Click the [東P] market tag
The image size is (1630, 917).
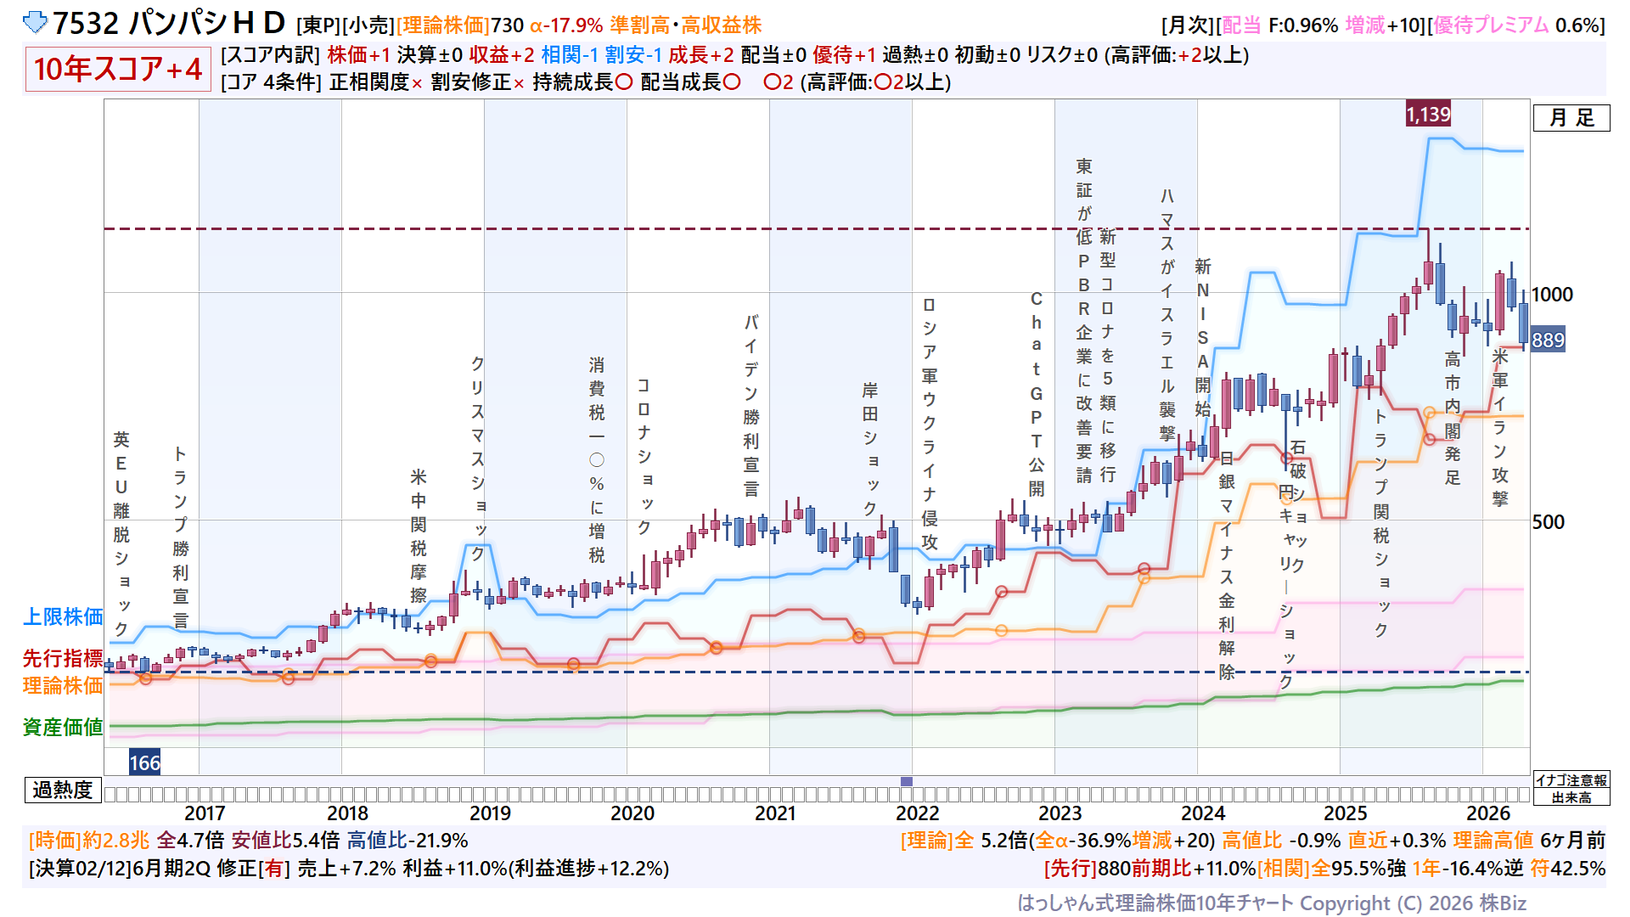318,25
